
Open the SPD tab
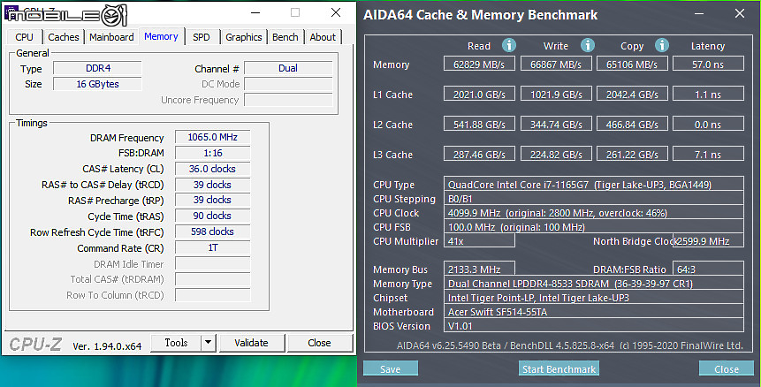(x=202, y=37)
